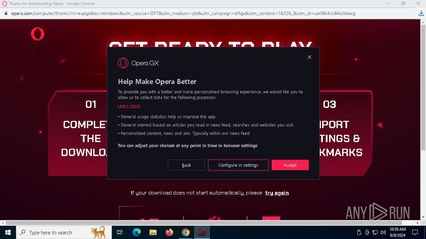The height and width of the screenshot is (239, 426).
Task: View site info lock icon in address bar
Action: [x=5, y=14]
